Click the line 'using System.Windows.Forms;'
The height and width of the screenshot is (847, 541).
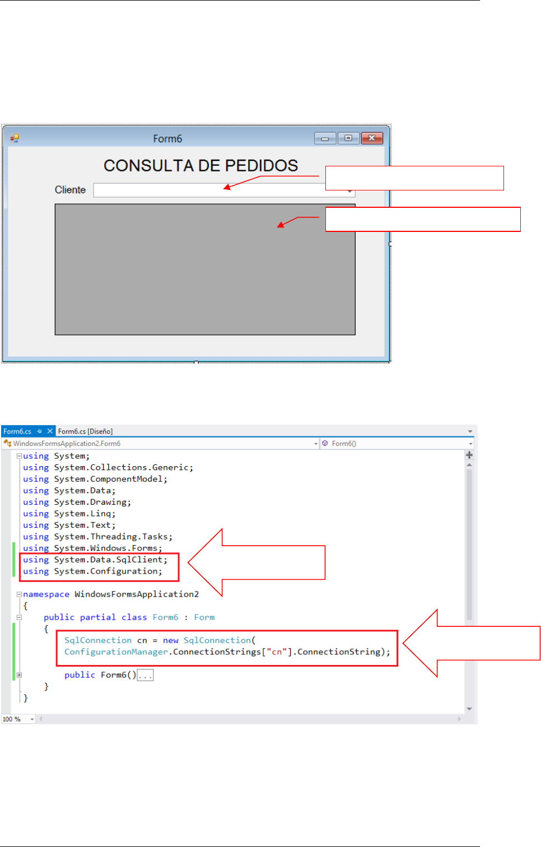coord(92,548)
